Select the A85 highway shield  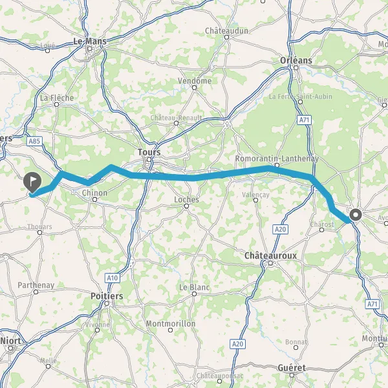(34, 141)
